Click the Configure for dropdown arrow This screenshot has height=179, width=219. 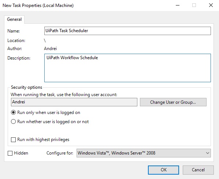pos(208,153)
